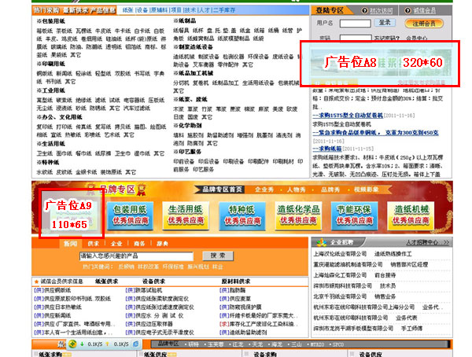This screenshot has width=472, height=357.
Task: Click the A9 advertisement slot
Action: [x=70, y=215]
